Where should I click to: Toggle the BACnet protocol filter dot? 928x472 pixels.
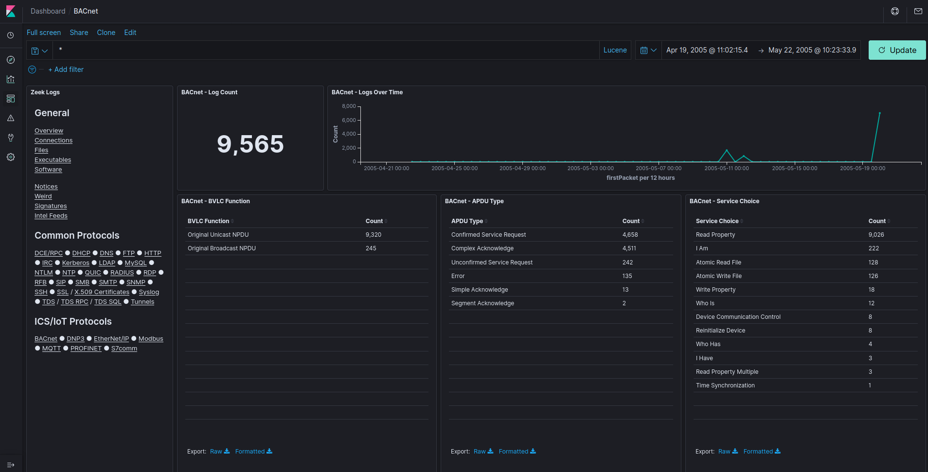(62, 338)
